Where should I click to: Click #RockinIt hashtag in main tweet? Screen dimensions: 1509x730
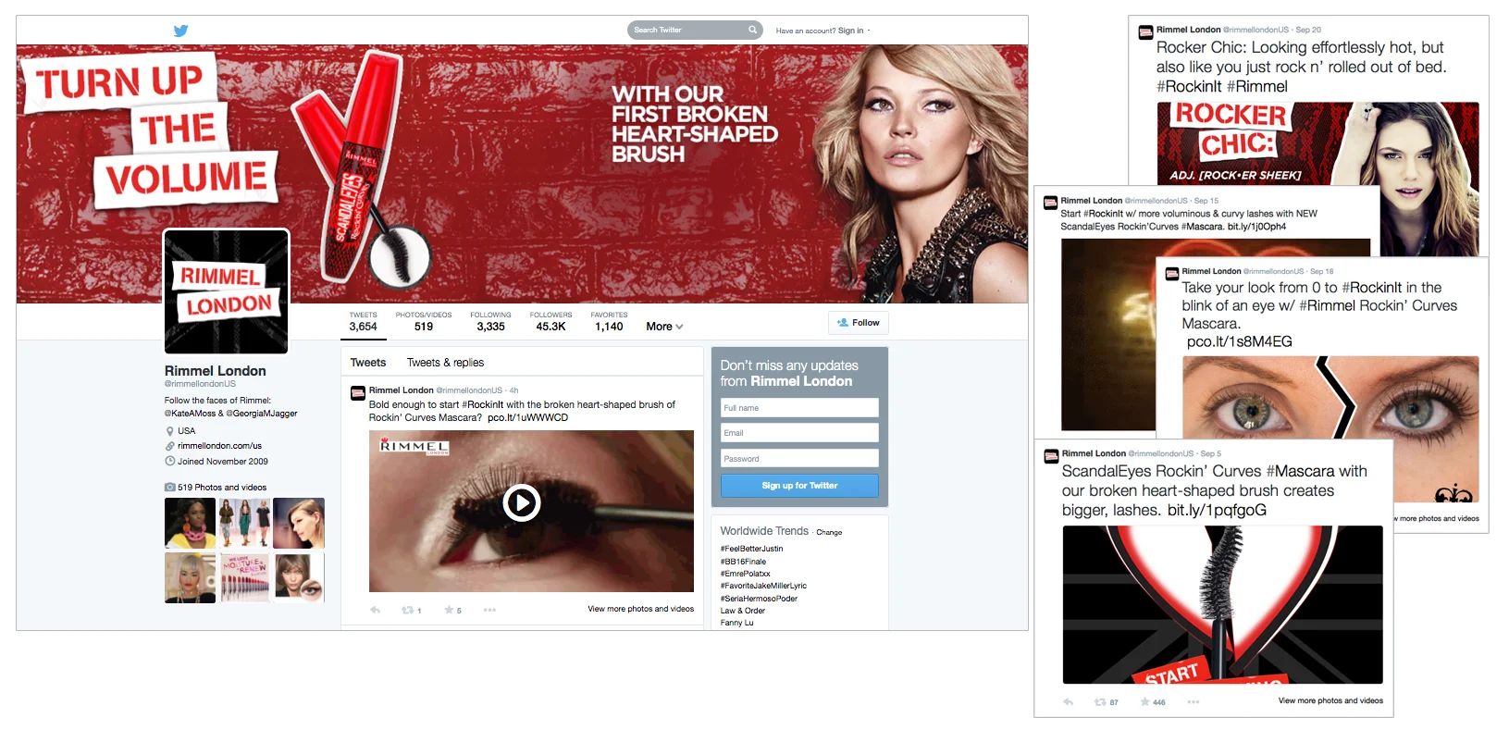click(483, 404)
